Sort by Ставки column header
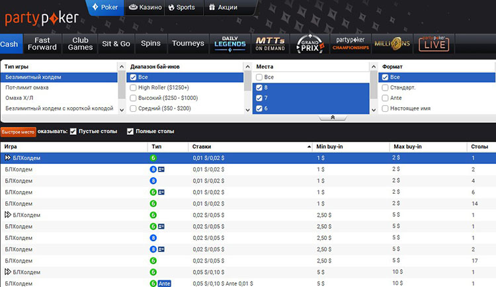Screen dimensions: 496x287 (251, 147)
